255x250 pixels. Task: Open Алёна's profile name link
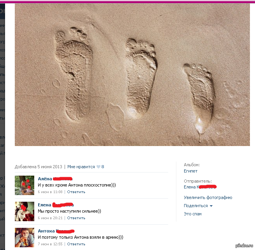coord(55,179)
